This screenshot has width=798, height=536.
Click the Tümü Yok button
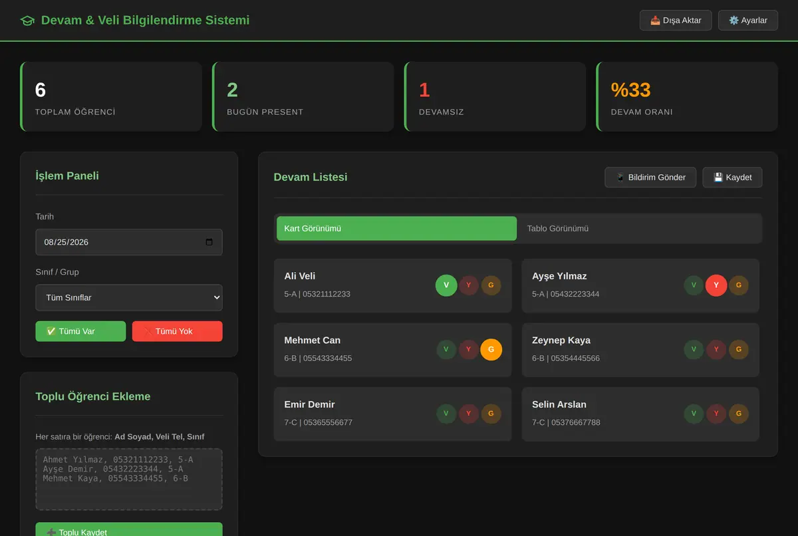tap(178, 331)
